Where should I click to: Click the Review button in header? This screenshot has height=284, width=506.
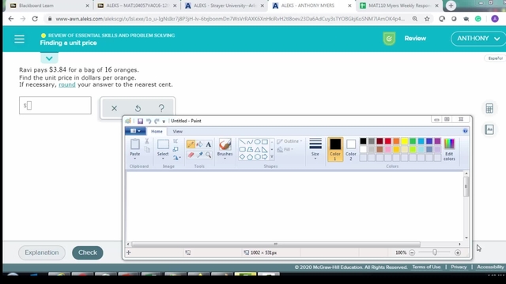(x=415, y=39)
